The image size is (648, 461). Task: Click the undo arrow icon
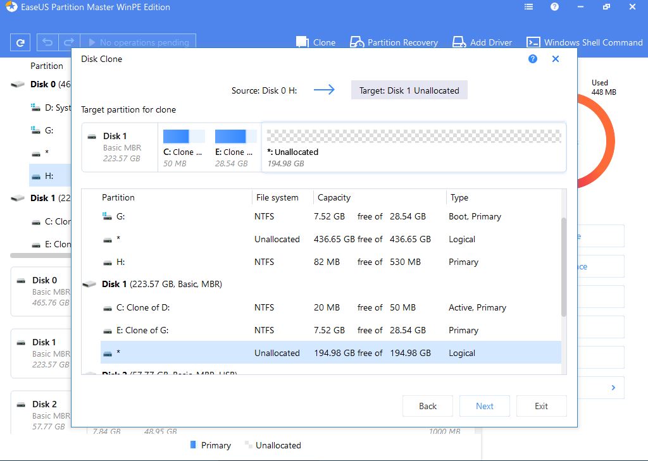click(47, 42)
